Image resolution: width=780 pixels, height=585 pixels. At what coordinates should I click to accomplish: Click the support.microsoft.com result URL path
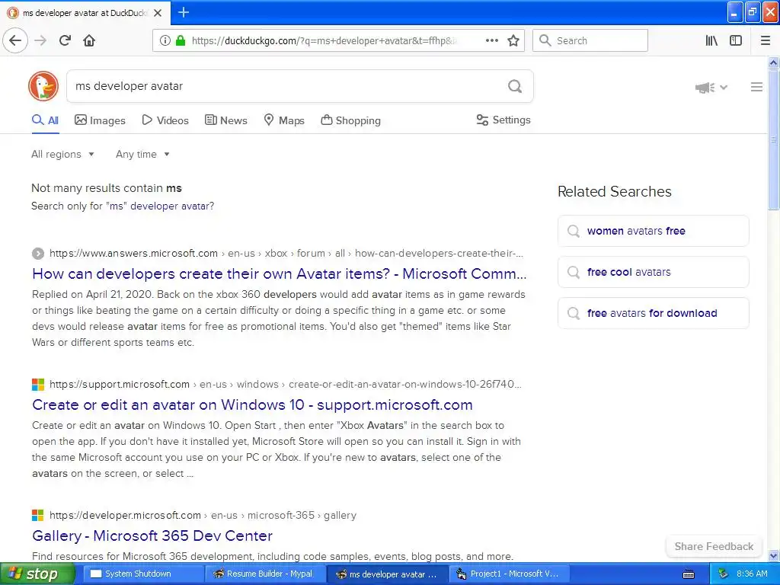(286, 384)
